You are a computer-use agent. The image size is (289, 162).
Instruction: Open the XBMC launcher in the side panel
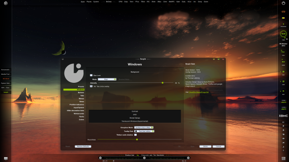[283, 116]
